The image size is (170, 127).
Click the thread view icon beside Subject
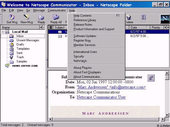[x=51, y=27]
